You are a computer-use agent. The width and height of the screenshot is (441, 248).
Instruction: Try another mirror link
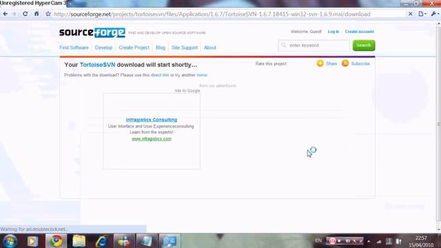point(202,75)
